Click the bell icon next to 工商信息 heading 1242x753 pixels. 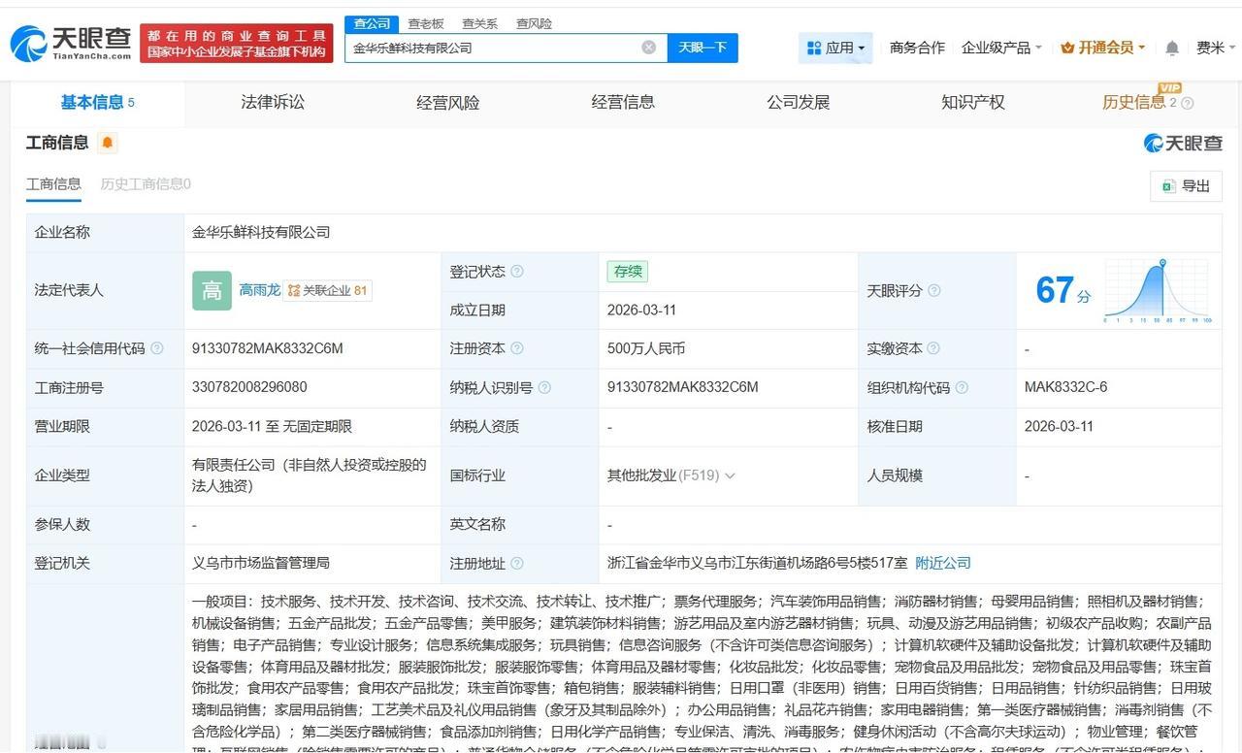(x=107, y=142)
